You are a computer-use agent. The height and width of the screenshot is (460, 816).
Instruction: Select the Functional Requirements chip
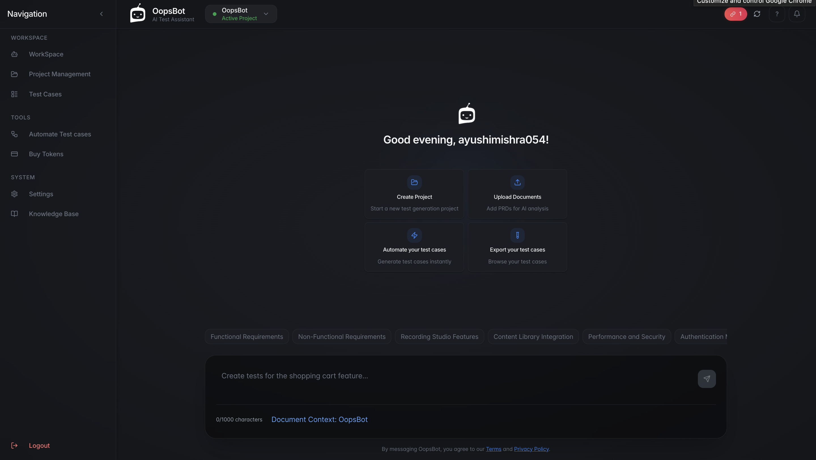[x=247, y=336]
